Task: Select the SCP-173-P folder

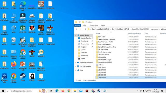Action: coord(102,37)
